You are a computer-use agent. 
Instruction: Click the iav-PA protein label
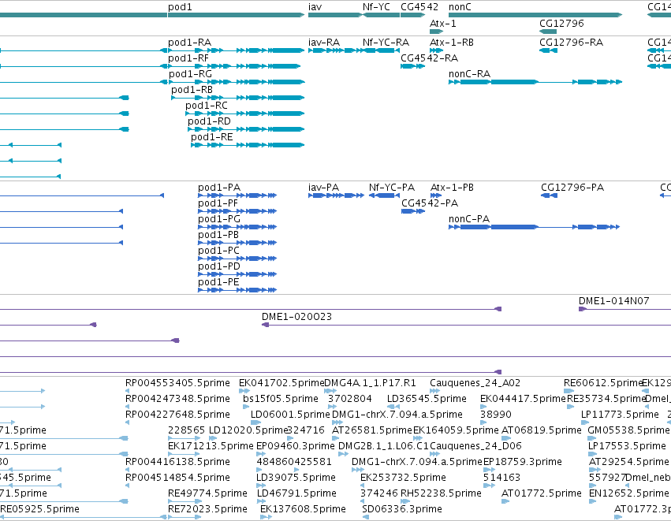323,188
